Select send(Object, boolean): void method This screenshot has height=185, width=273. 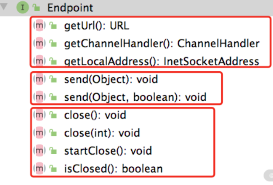click(135, 96)
